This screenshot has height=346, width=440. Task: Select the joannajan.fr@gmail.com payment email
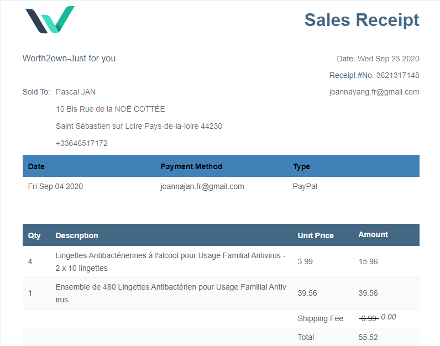pos(202,186)
